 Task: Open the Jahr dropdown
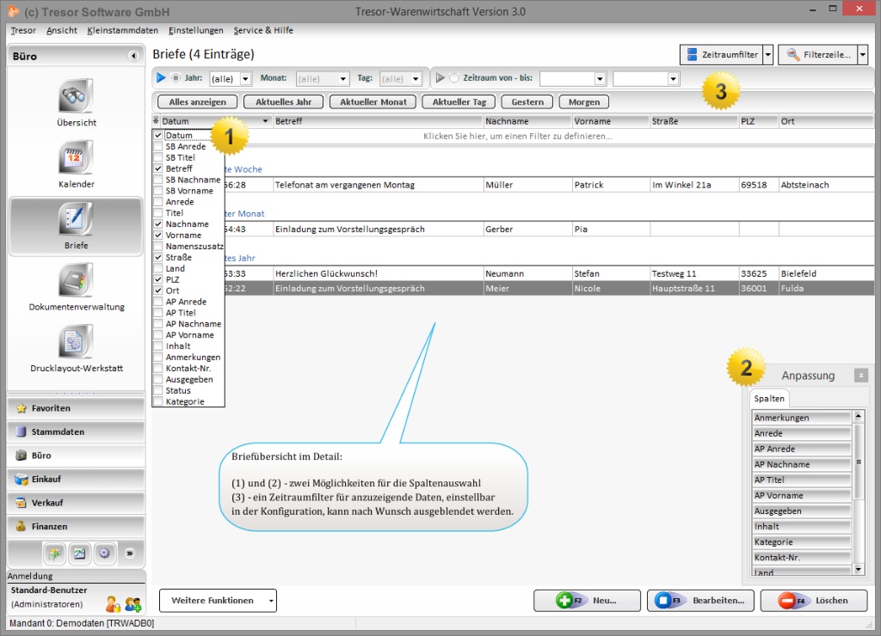(x=245, y=79)
